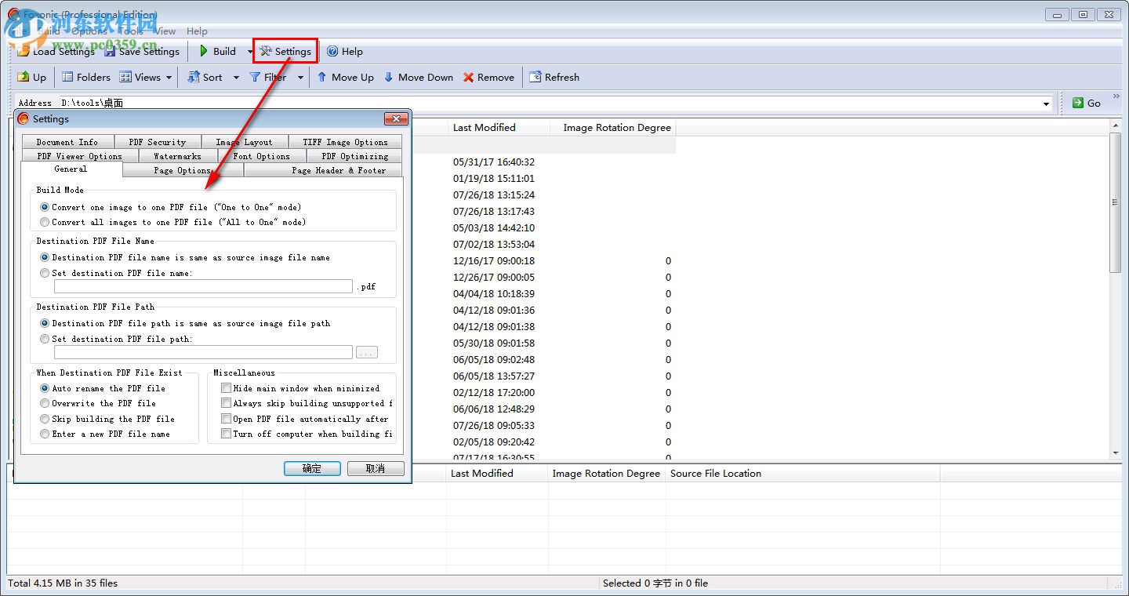The width and height of the screenshot is (1129, 596).
Task: Click the Sort toolbar button
Action: tap(205, 77)
